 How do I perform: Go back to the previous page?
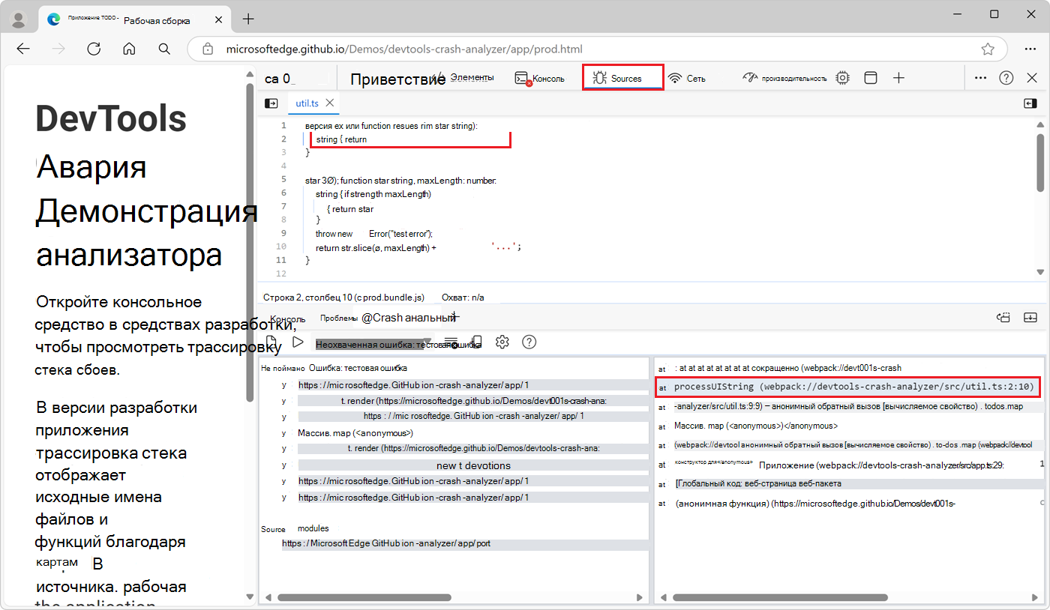(x=23, y=49)
